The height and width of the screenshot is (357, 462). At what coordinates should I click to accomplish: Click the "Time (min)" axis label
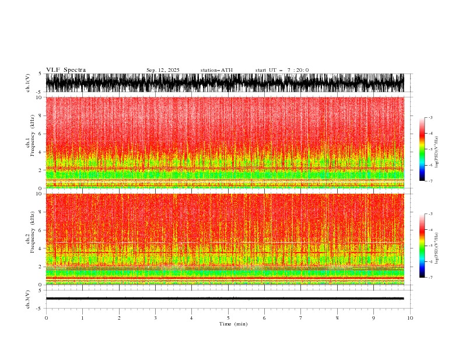pyautogui.click(x=233, y=324)
